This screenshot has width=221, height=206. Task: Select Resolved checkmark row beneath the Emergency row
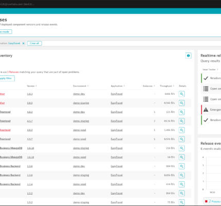pyautogui.click(x=211, y=120)
